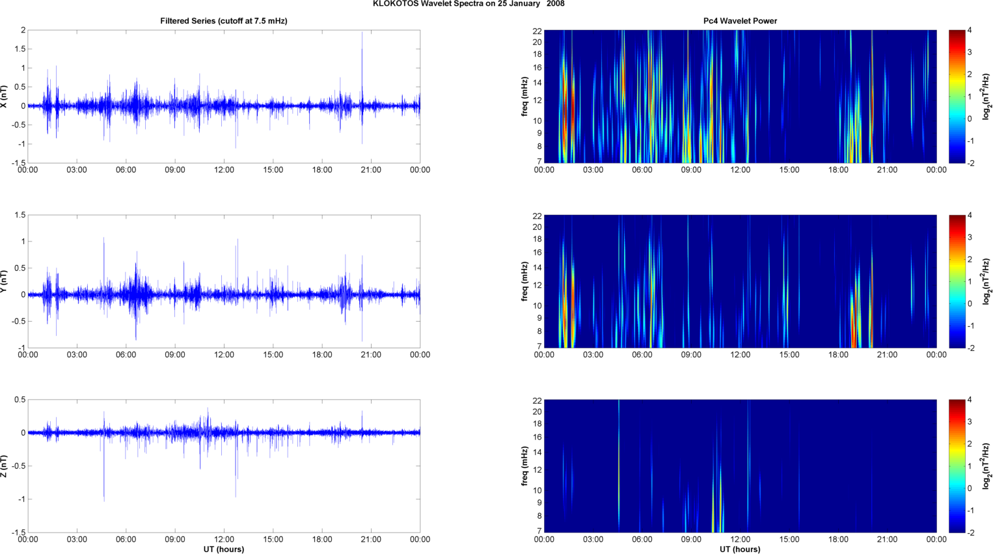Click the Z (nT) axis label
The width and height of the screenshot is (993, 554).
[x=5, y=466]
